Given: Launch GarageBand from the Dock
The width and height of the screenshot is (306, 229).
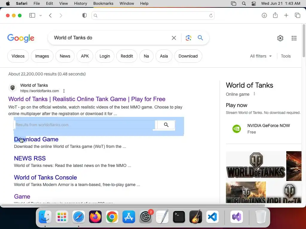Looking at the screenshot, I should (196, 217).
